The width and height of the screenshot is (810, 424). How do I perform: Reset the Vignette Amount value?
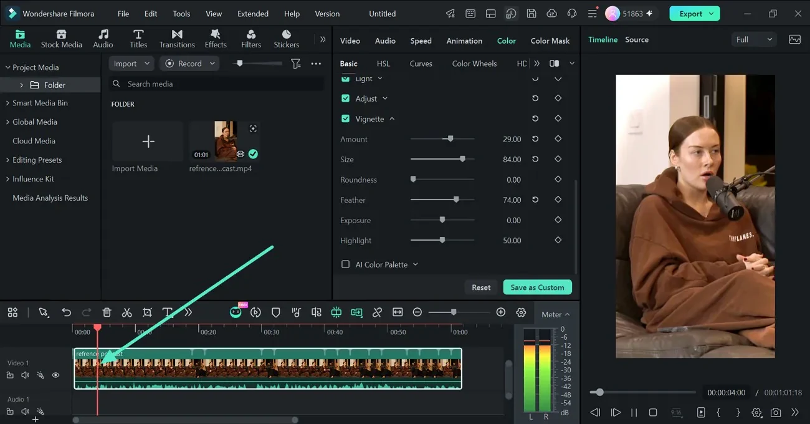[535, 139]
